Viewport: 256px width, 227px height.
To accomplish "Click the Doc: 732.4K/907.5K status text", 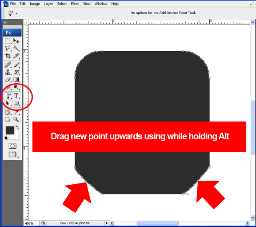I will (x=75, y=223).
